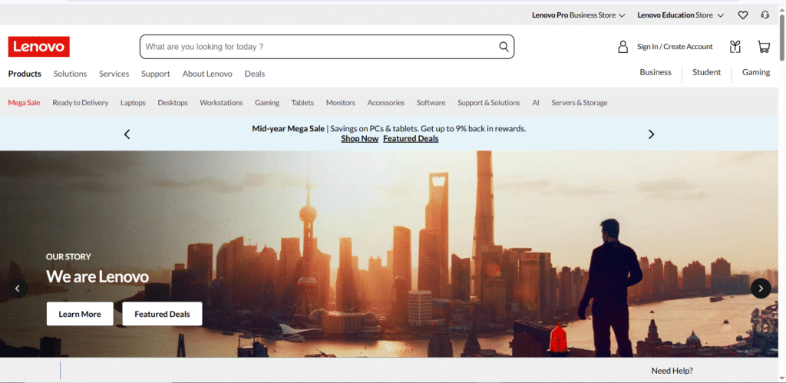Open Support & Solutions category

tap(488, 103)
